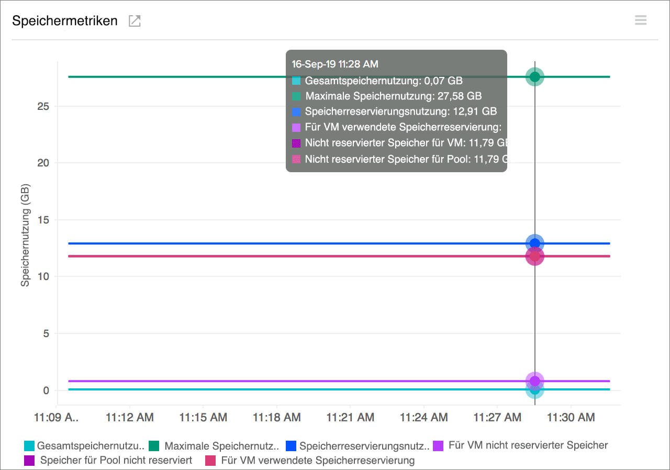
Task: Open the Speichermetriken chart in a new window
Action: [x=134, y=20]
